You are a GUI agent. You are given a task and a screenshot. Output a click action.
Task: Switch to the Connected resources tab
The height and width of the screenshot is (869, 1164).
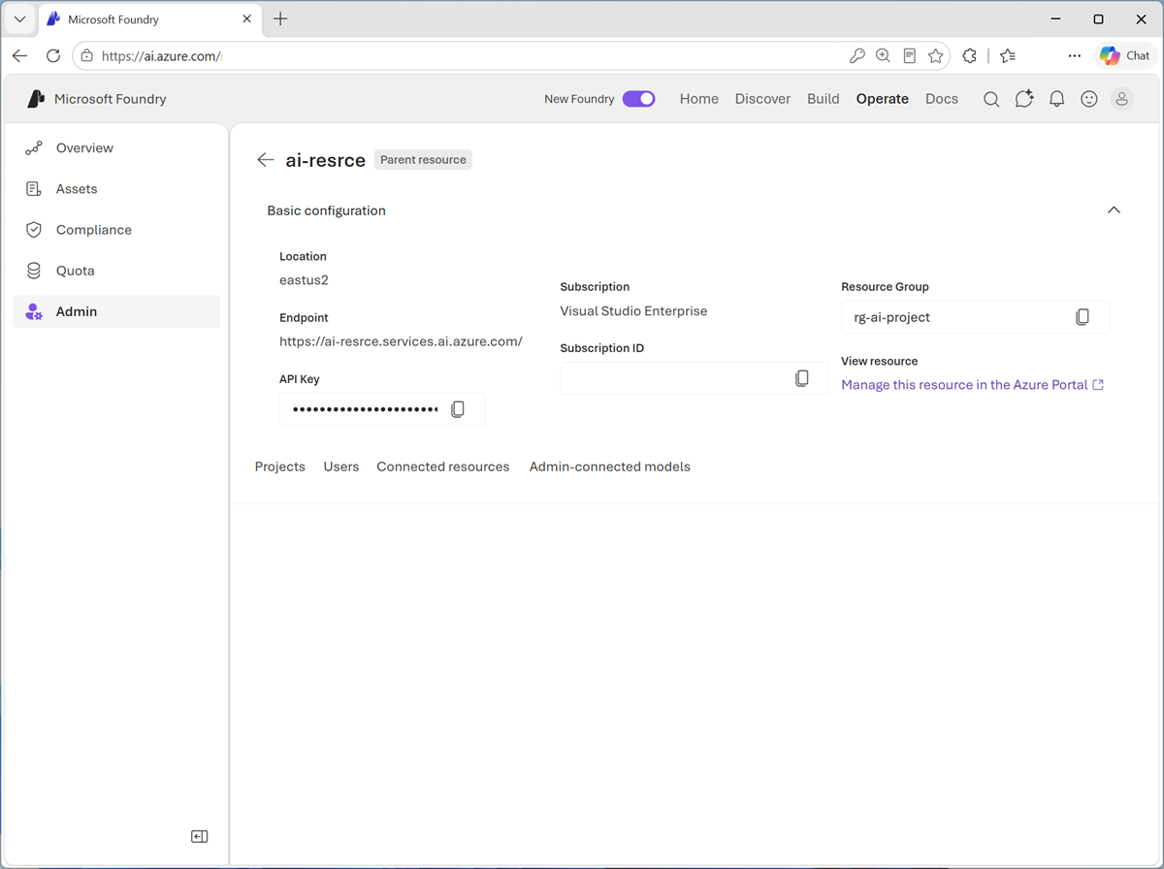coord(443,467)
